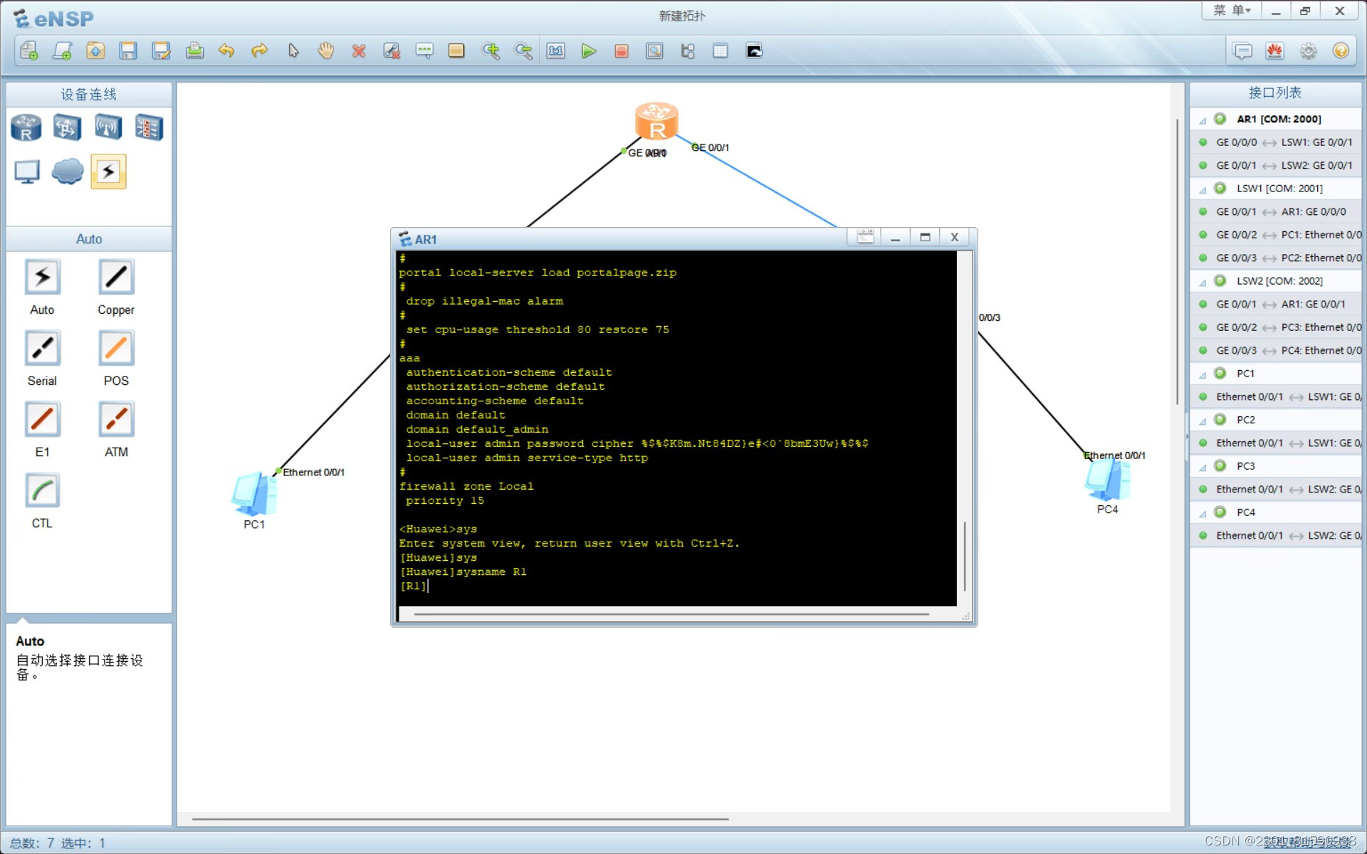Click the canvas horizontal scrollbar
The image size is (1367, 854).
pyautogui.click(x=460, y=819)
